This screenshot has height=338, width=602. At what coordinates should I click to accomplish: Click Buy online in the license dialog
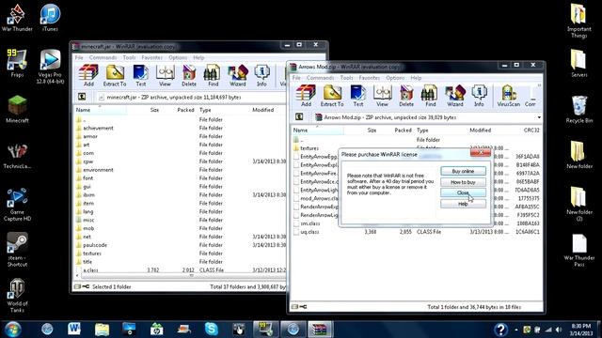(x=463, y=171)
